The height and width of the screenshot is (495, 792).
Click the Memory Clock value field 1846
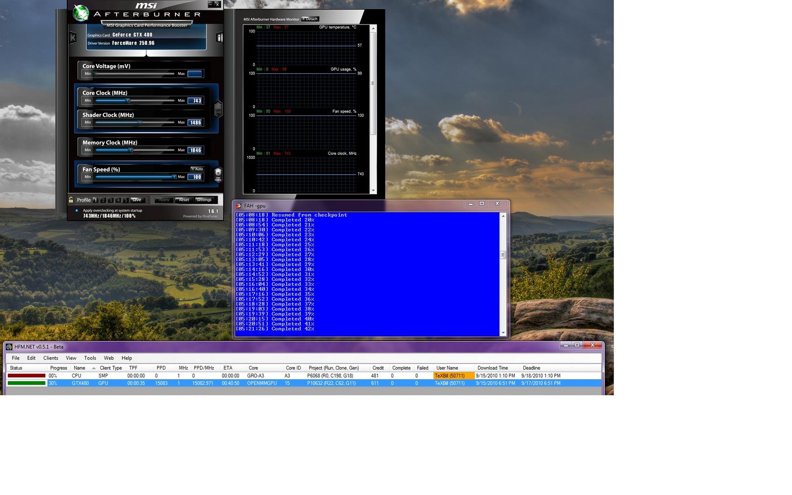195,150
